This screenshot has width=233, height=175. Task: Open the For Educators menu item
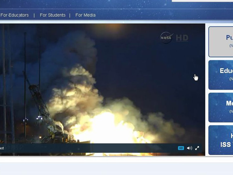coord(15,15)
